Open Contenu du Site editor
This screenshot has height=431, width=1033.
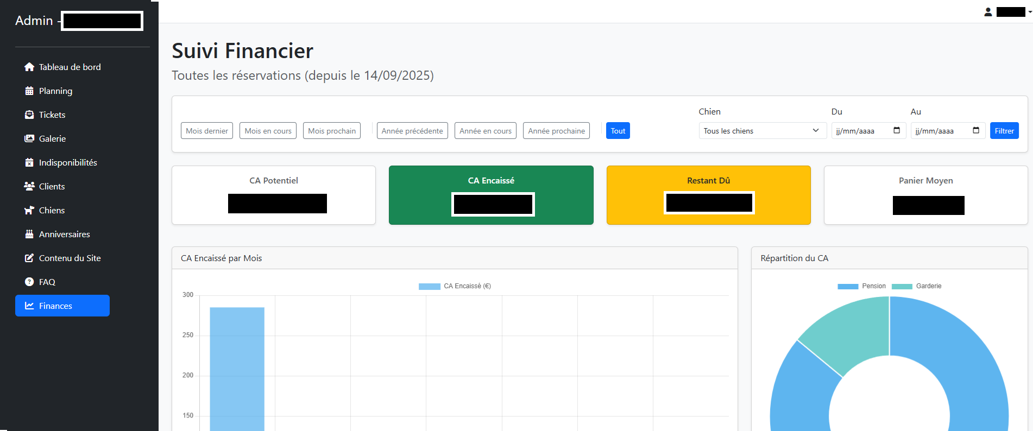click(62, 258)
